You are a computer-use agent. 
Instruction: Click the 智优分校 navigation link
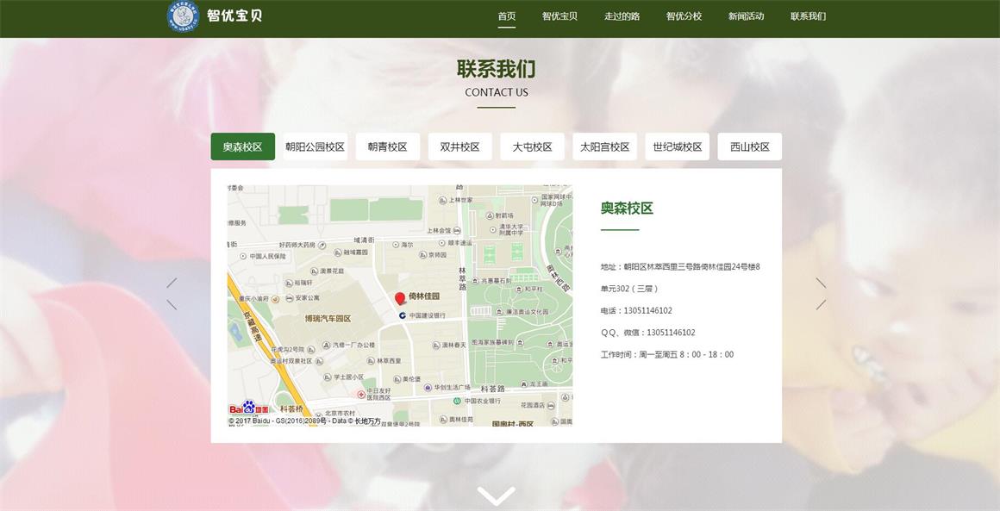(x=683, y=15)
